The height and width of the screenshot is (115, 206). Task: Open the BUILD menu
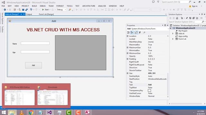click(34, 6)
